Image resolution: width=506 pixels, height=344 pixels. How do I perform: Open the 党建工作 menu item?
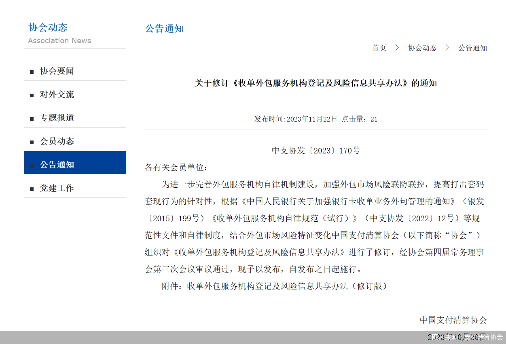coord(57,188)
